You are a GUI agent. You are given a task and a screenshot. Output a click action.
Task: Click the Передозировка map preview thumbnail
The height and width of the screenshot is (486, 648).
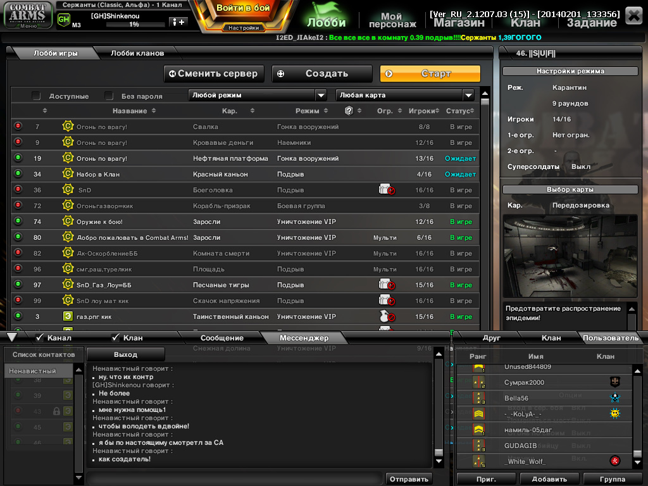pos(570,256)
